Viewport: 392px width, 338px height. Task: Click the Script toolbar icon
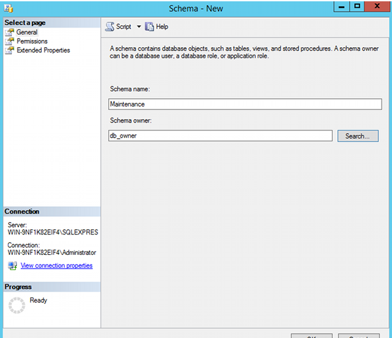coord(109,27)
